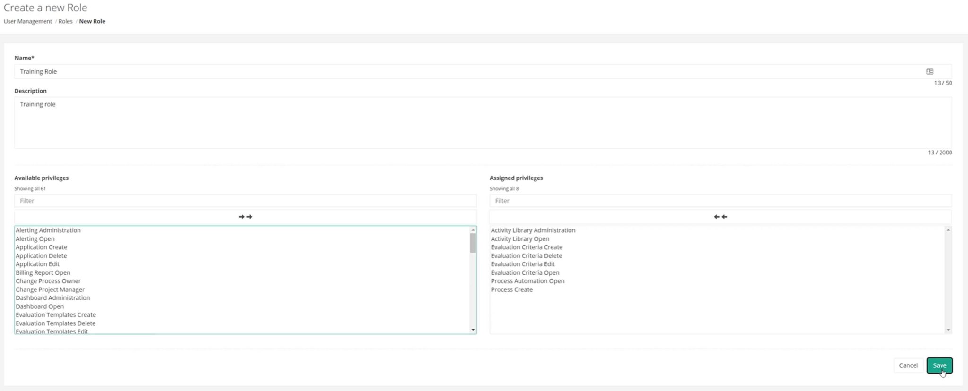Cancel the role creation
The height and width of the screenshot is (391, 968).
908,365
